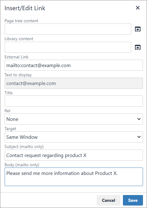The width and height of the screenshot is (147, 208).
Task: Click the "Insert/Edit Link" dialog heading
Action: (x=25, y=8)
